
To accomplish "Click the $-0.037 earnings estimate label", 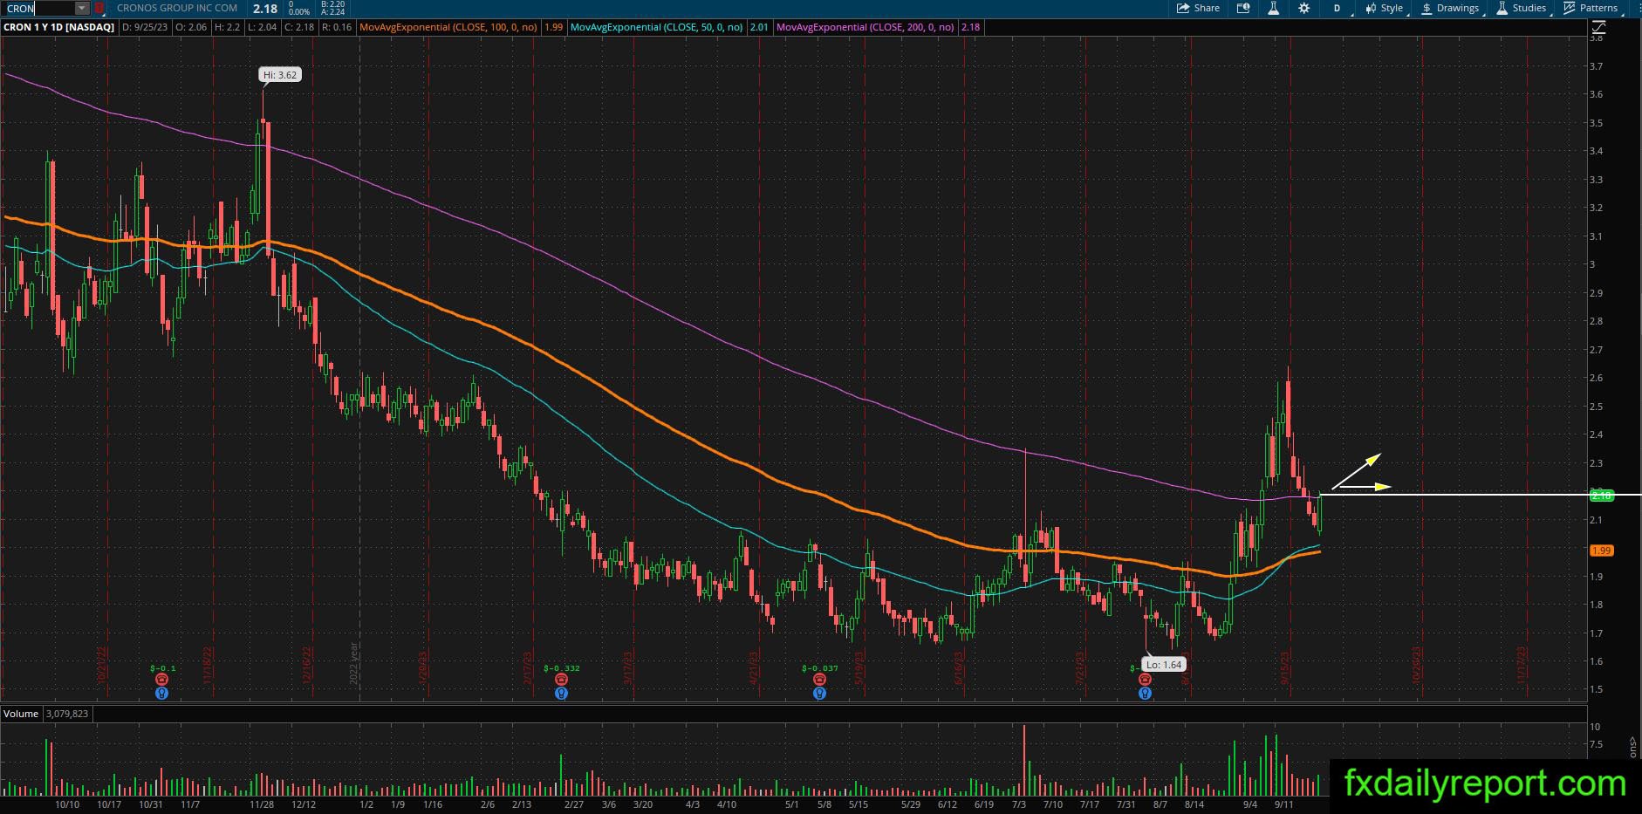I will (x=819, y=668).
